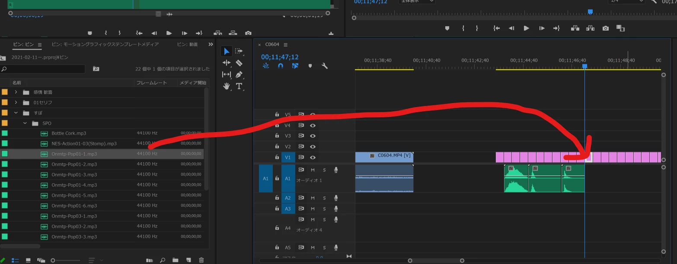Toggle lock on track V2

click(277, 147)
